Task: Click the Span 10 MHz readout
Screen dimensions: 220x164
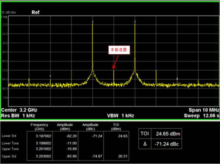Action: click(204, 110)
